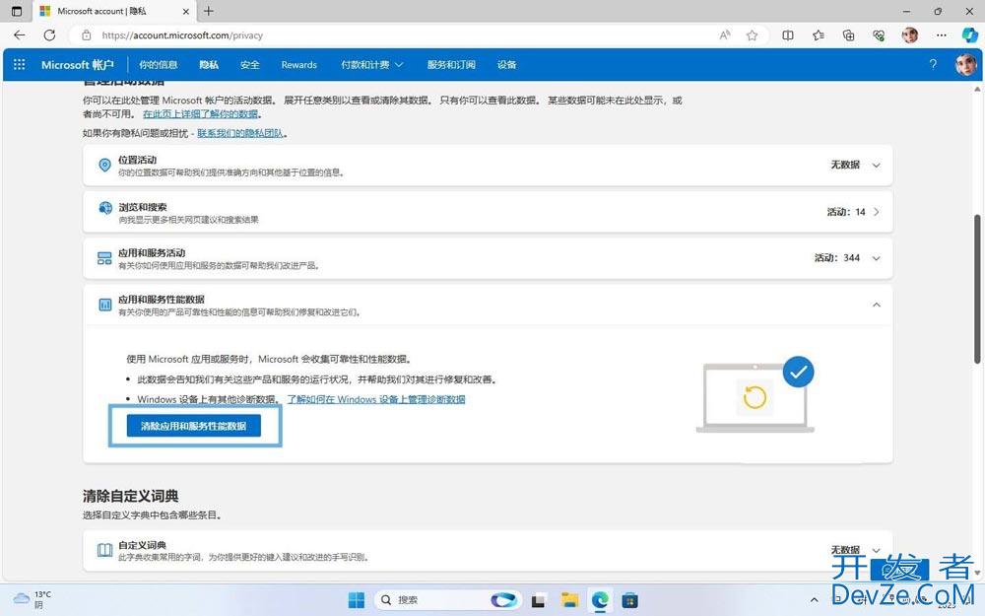Open the Favorites list icon
This screenshot has width=985, height=616.
click(x=818, y=35)
